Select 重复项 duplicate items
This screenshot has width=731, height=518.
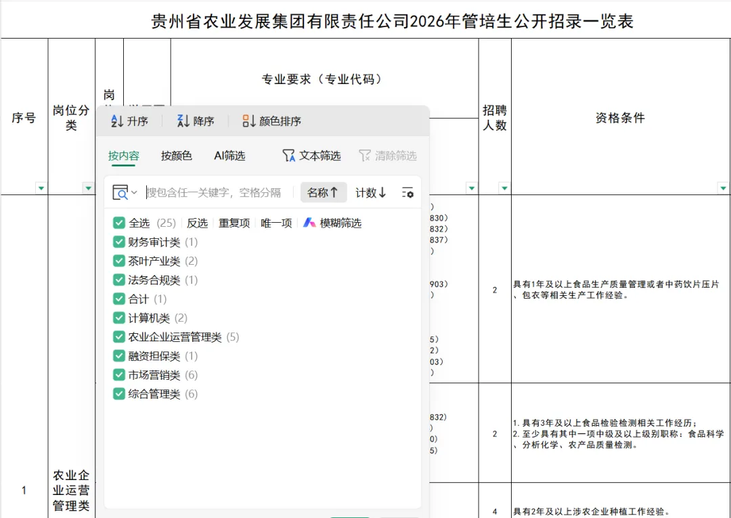(234, 223)
